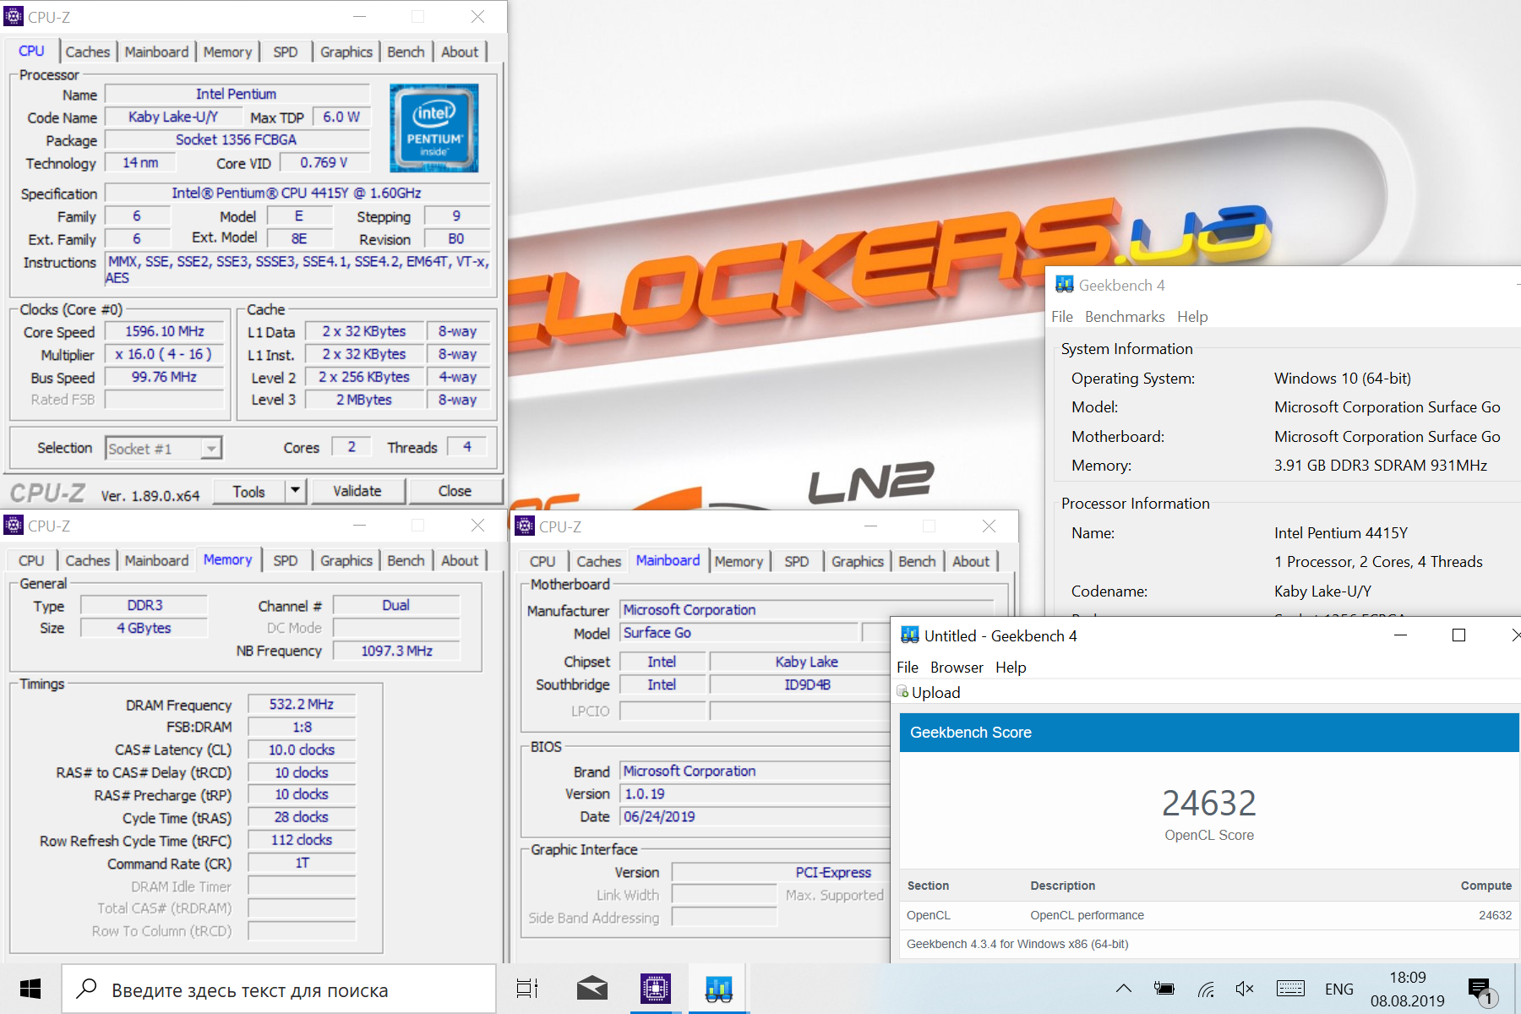The height and width of the screenshot is (1014, 1521).
Task: Maximize the Untitled Geekbench window
Action: pos(1458,635)
